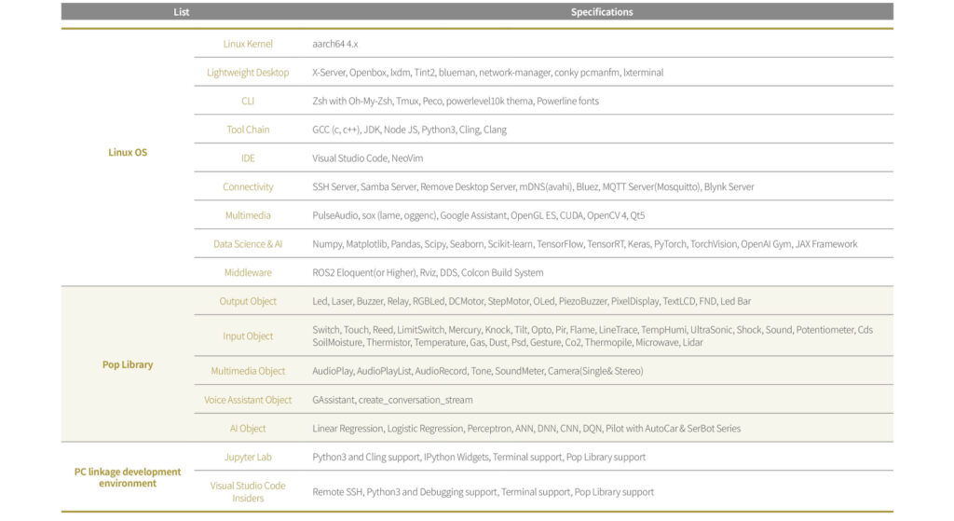Select the "Linux OS" category label
The width and height of the screenshot is (954, 521).
(x=128, y=152)
